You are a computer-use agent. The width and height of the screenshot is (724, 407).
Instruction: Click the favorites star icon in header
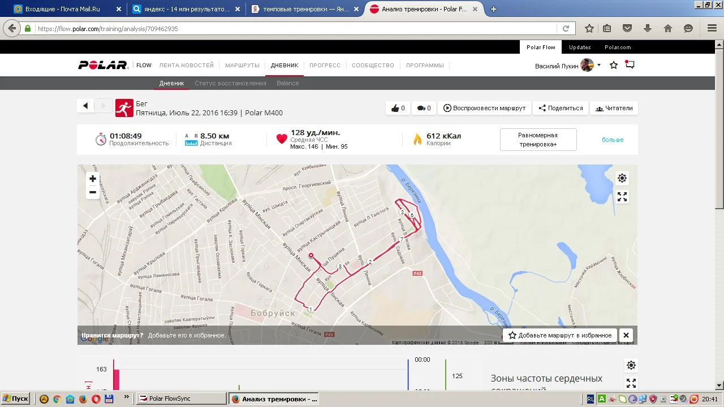(x=614, y=65)
